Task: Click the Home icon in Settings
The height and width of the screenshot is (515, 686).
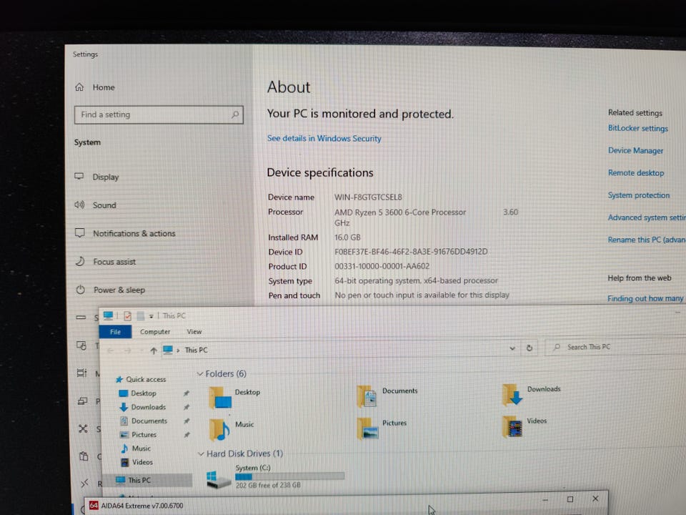Action: tap(79, 87)
